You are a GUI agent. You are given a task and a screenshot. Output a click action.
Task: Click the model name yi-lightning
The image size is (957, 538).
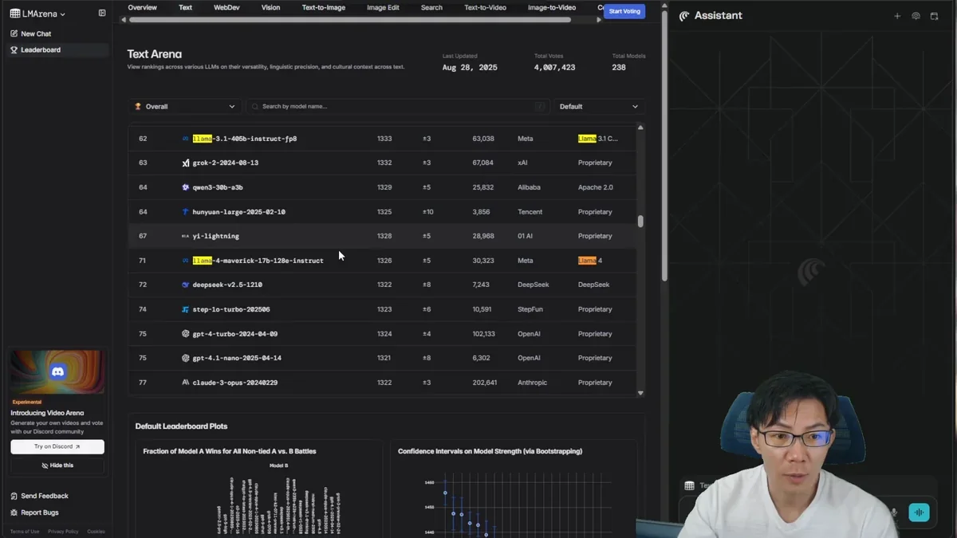click(x=216, y=236)
